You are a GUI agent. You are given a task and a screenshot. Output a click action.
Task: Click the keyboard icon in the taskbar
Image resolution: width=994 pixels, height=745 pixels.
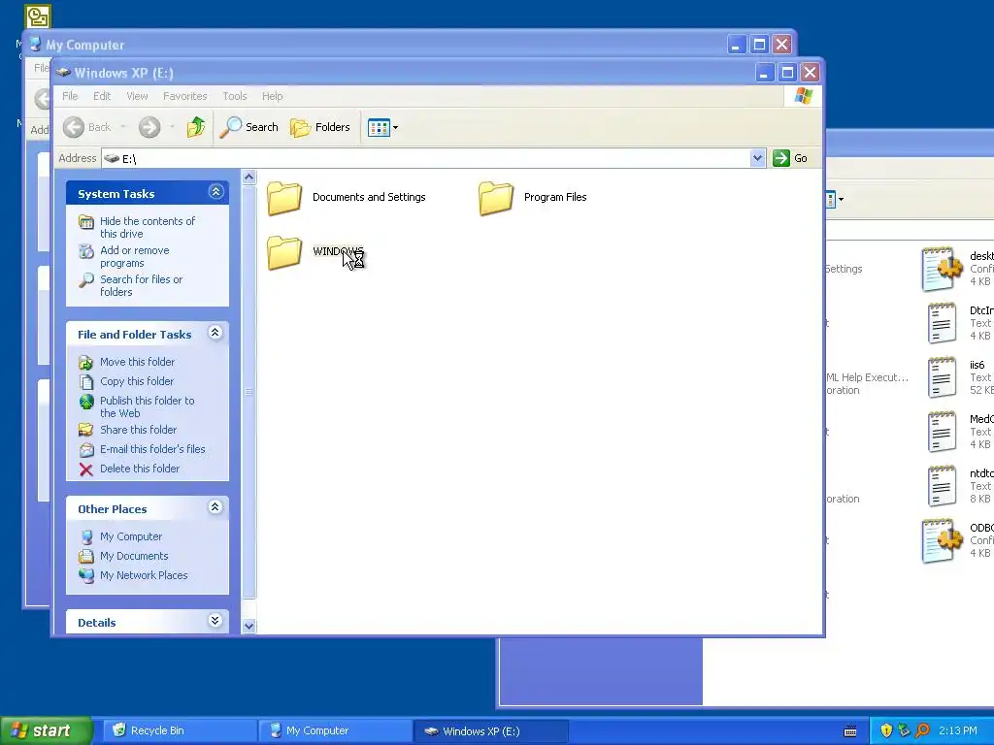pyautogui.click(x=850, y=731)
